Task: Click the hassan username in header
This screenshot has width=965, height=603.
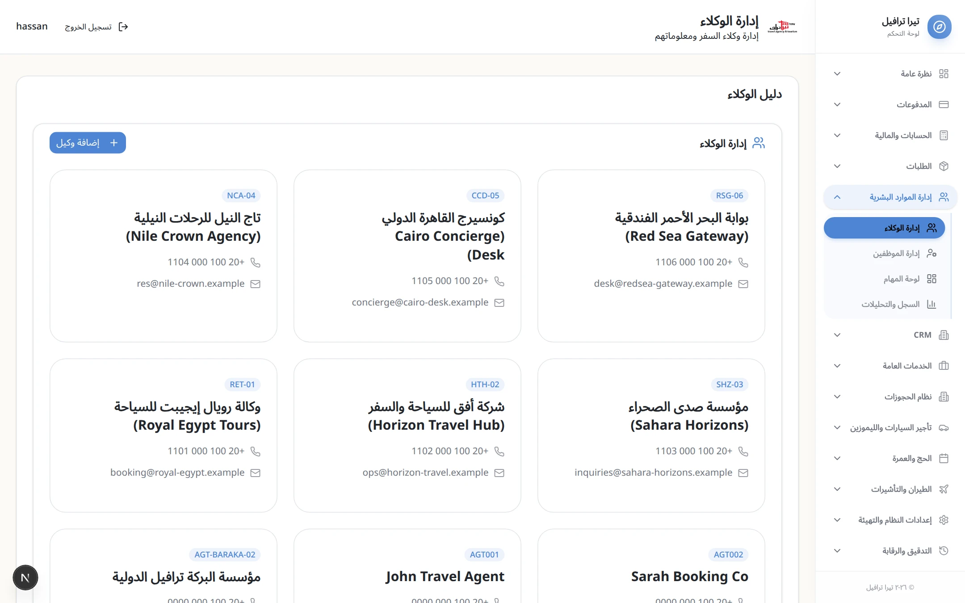Action: (32, 26)
